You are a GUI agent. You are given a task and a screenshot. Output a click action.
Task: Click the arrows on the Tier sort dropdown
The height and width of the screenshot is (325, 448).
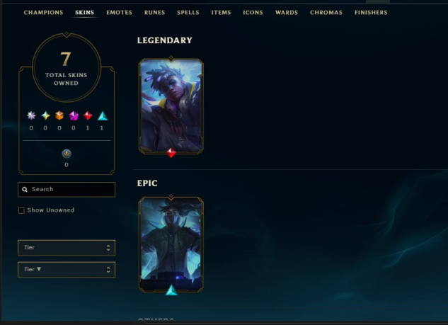[x=108, y=270]
